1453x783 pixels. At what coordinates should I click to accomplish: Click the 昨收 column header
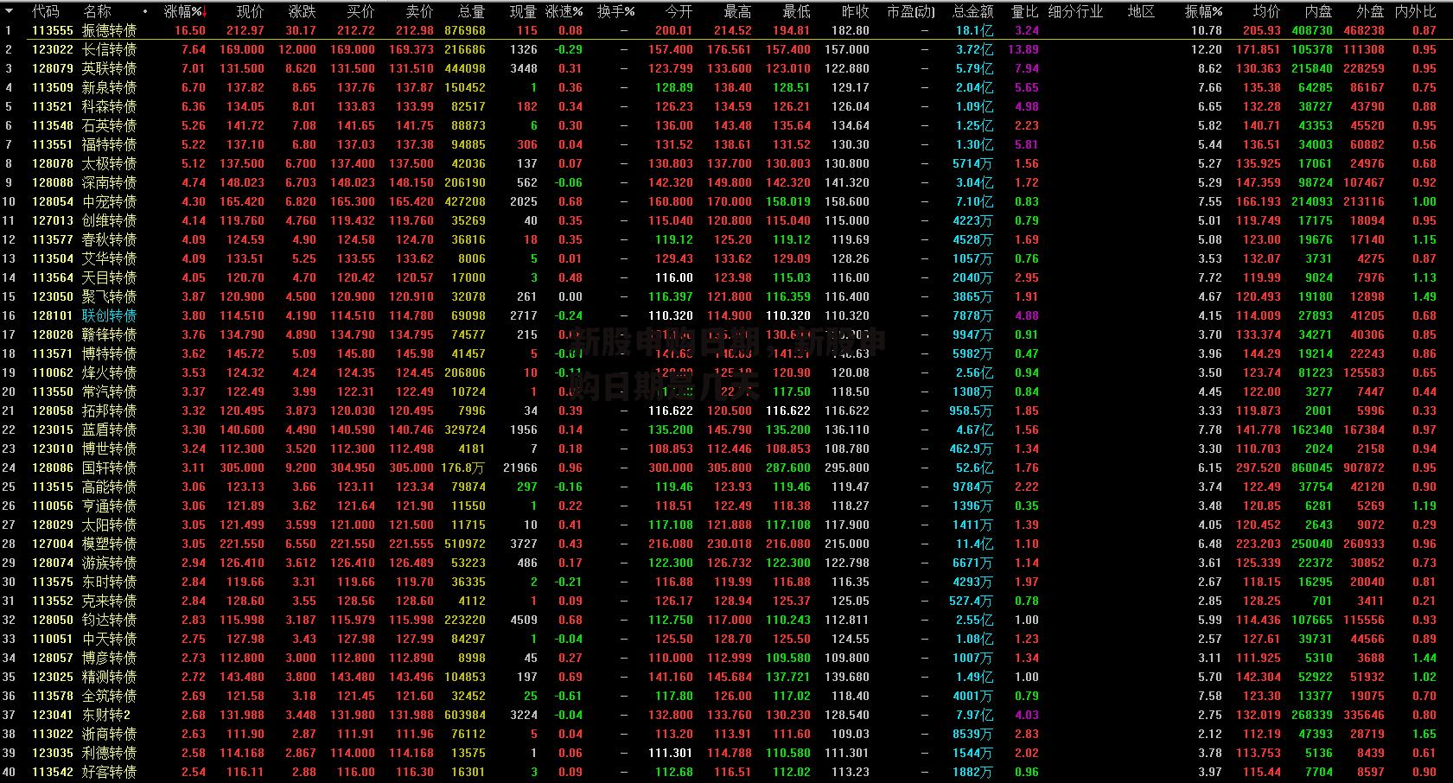(x=855, y=11)
